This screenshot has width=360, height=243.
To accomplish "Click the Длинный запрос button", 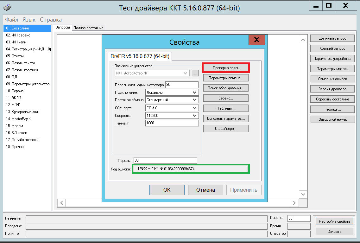I will 332,38.
